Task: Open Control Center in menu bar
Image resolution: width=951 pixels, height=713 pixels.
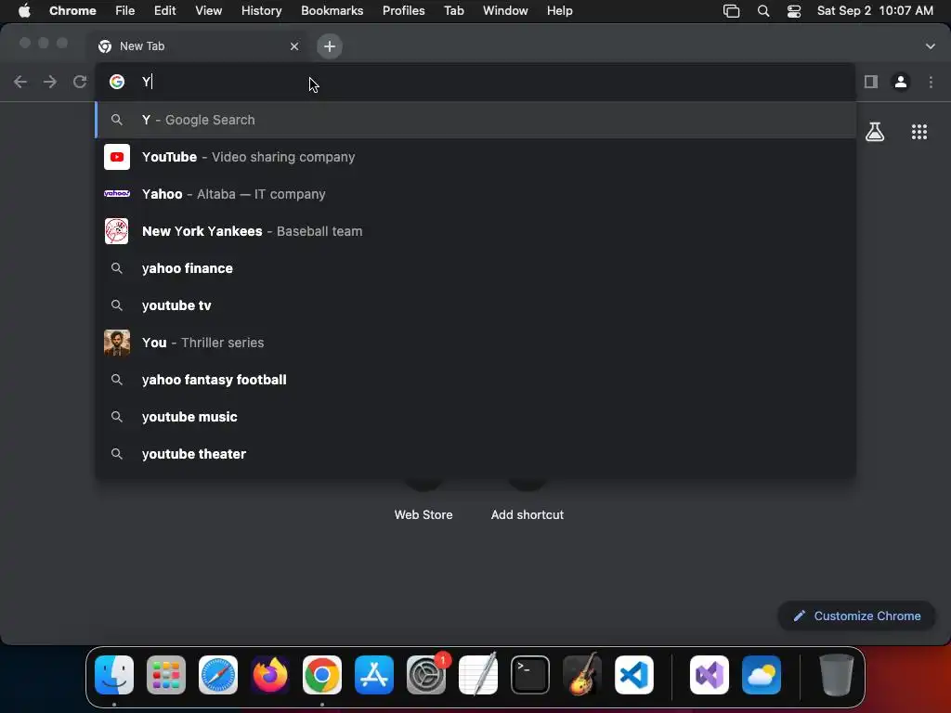Action: (794, 11)
